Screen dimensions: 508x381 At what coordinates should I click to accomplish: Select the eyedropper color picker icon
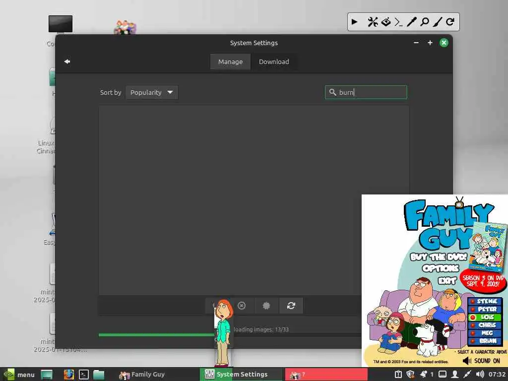tap(411, 22)
